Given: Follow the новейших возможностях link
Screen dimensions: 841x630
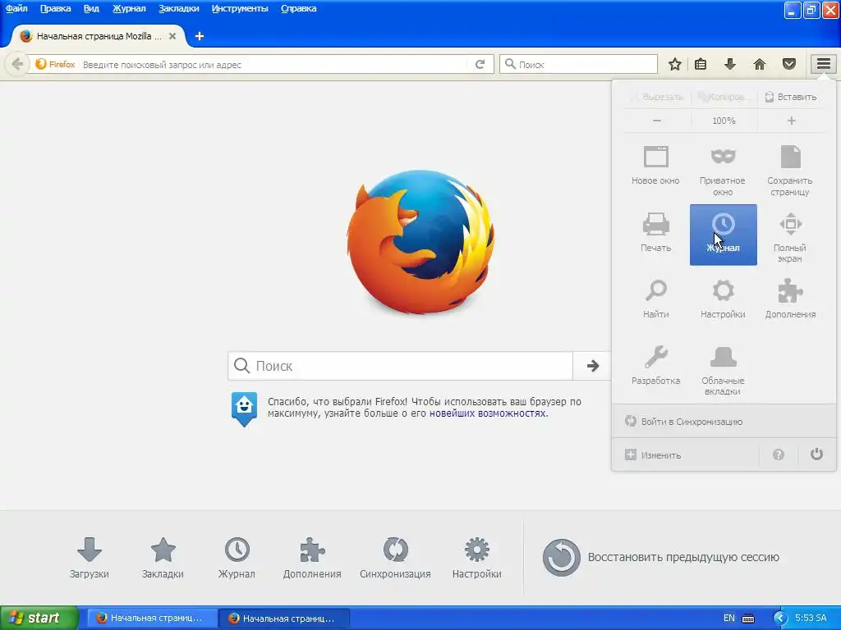Looking at the screenshot, I should (x=488, y=413).
